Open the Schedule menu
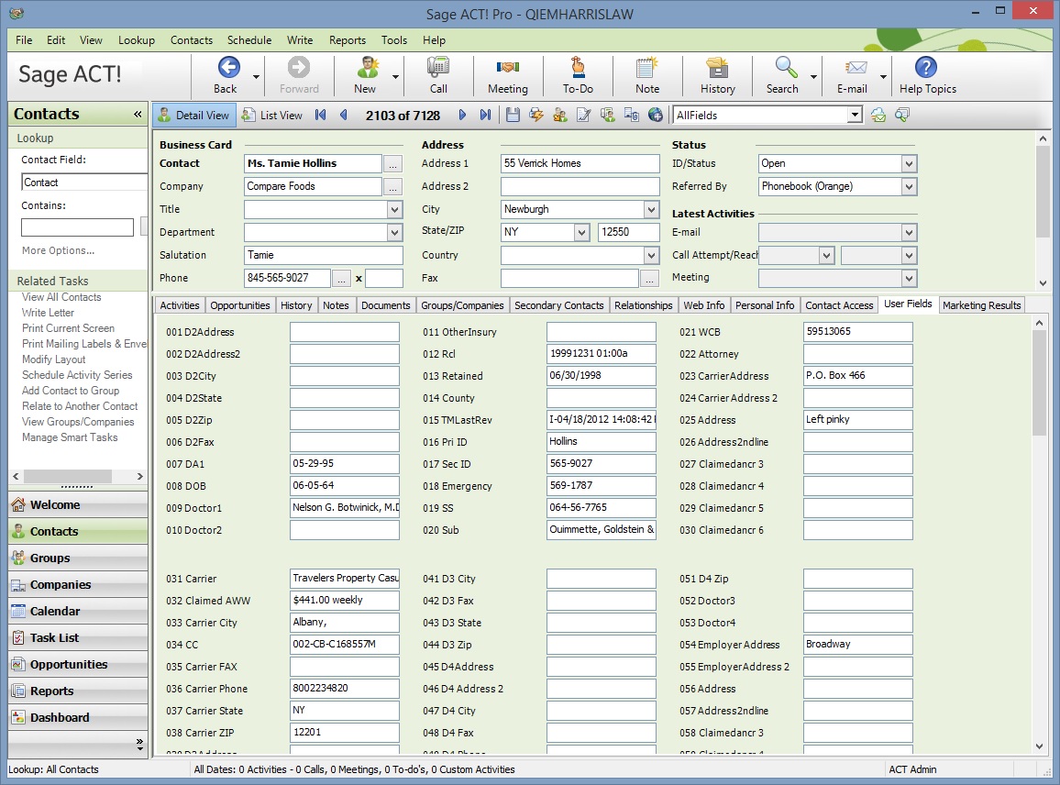 click(249, 40)
